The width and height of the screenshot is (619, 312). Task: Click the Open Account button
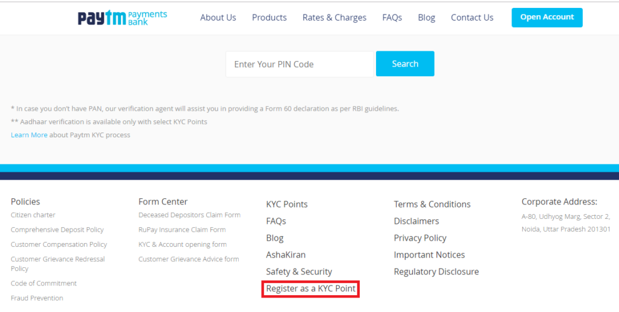[x=546, y=18]
